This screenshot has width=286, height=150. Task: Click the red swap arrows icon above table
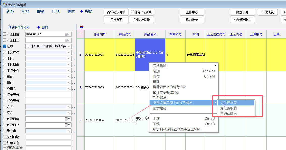pos(82,27)
